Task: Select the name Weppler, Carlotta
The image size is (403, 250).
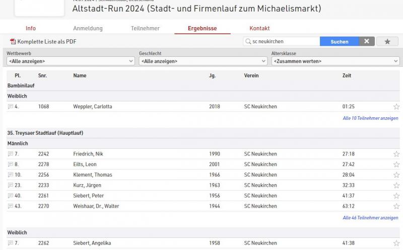Action: (x=93, y=107)
